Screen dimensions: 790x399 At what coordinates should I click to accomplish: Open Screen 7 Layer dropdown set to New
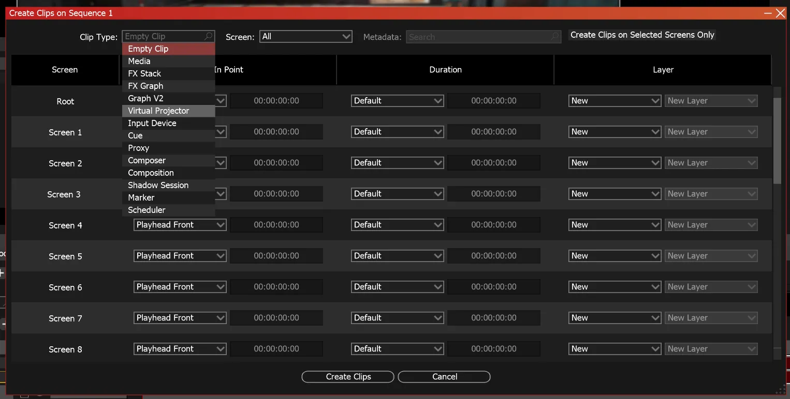click(615, 318)
